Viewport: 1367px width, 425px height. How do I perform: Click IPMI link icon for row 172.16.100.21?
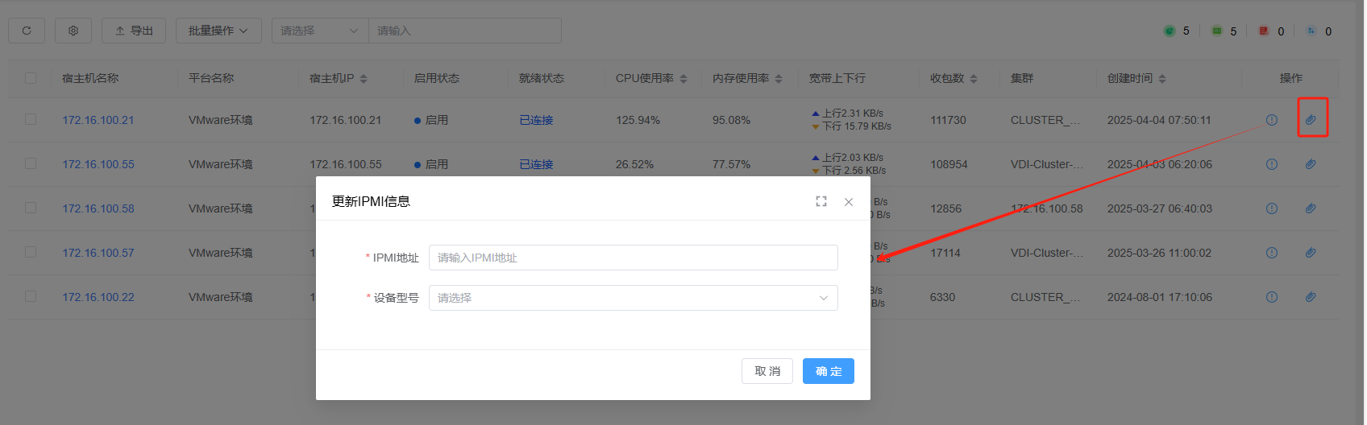click(1311, 120)
